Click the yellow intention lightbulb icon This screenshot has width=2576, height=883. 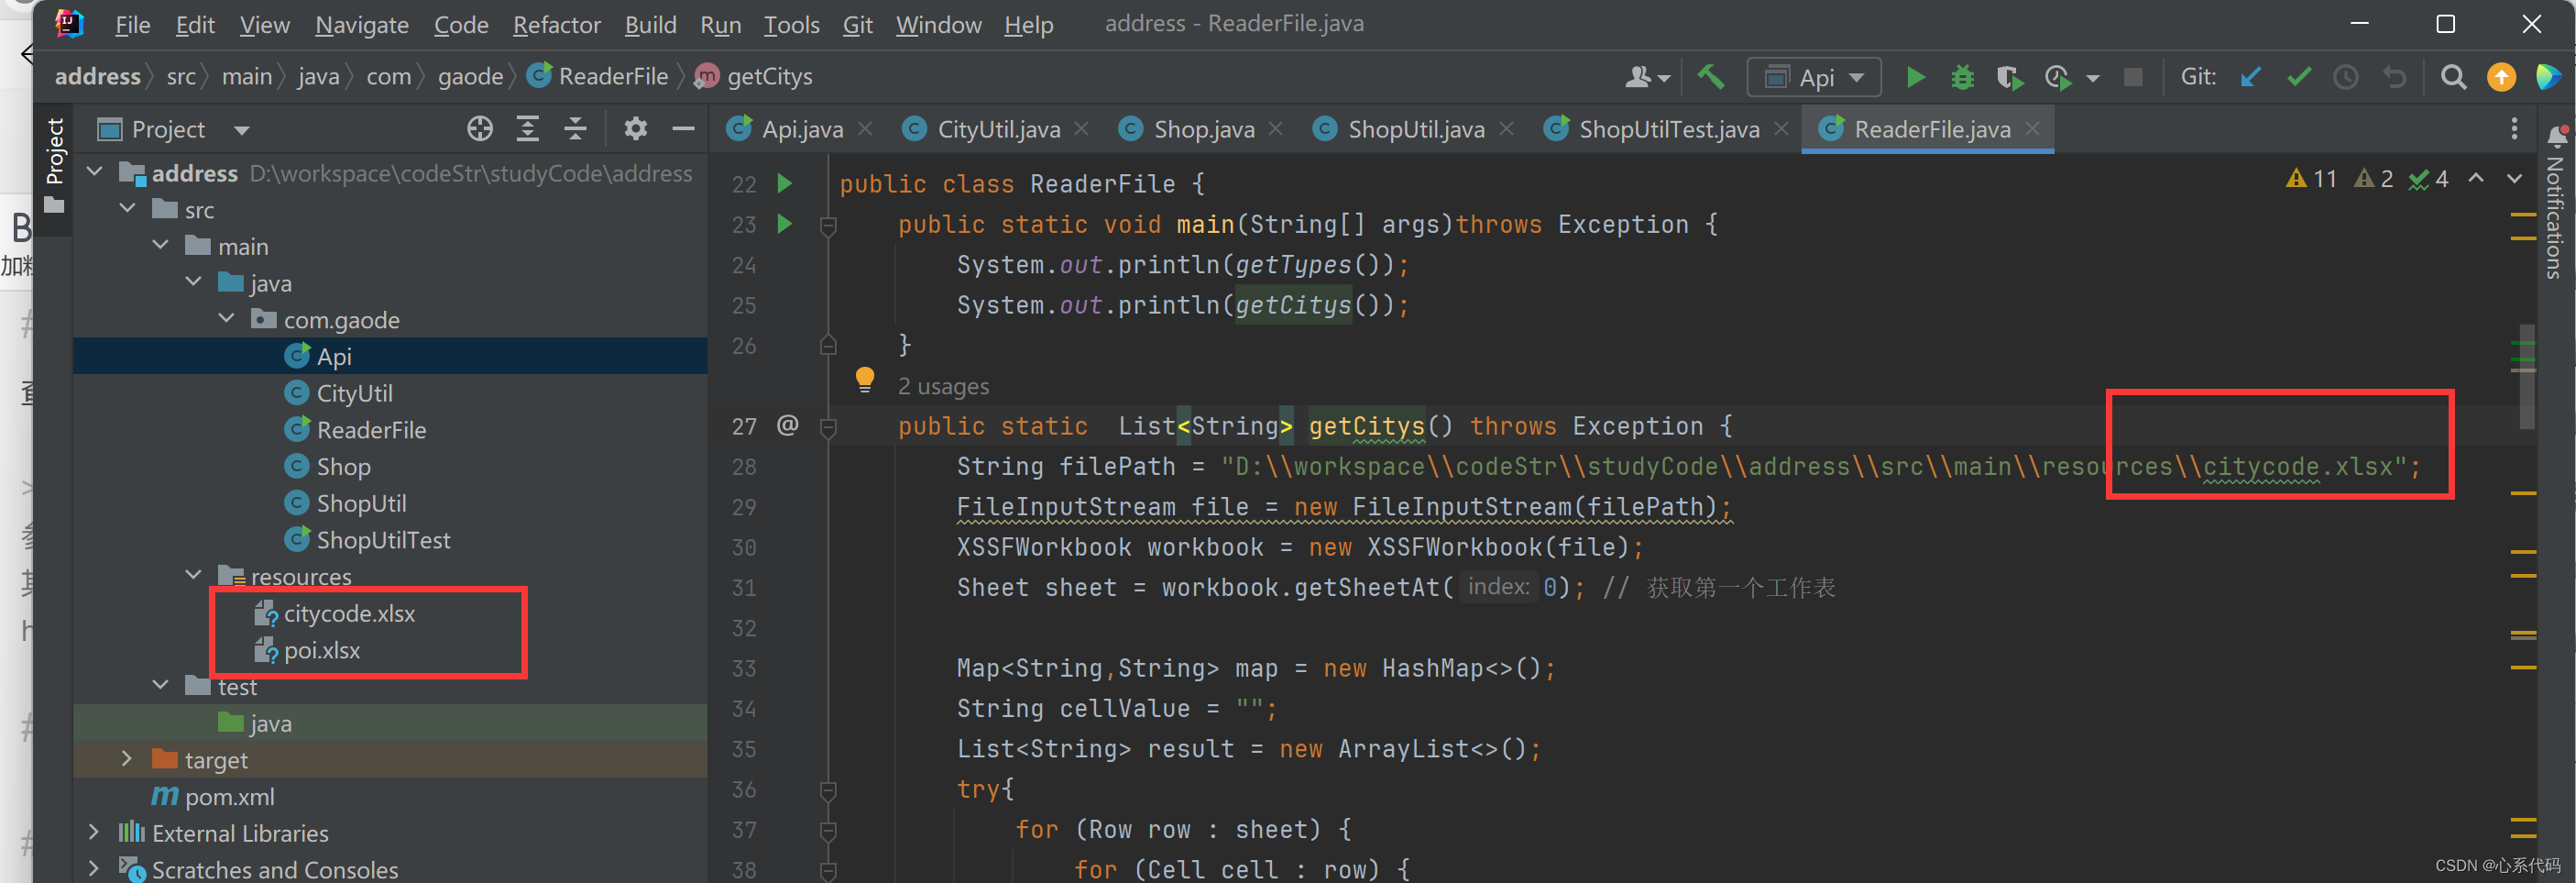865,381
